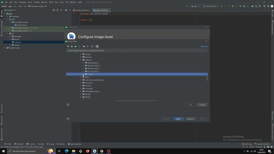Open the Project tool window side tab
Screen dimensions: 274x154
(x=2, y=13)
